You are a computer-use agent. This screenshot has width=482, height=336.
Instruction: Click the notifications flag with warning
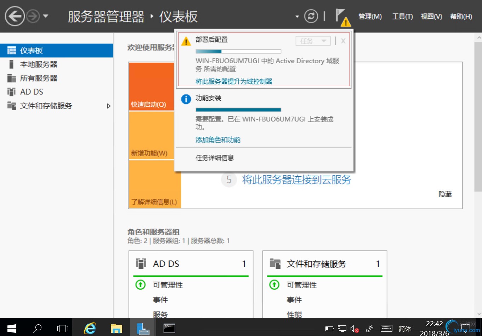[x=343, y=18]
